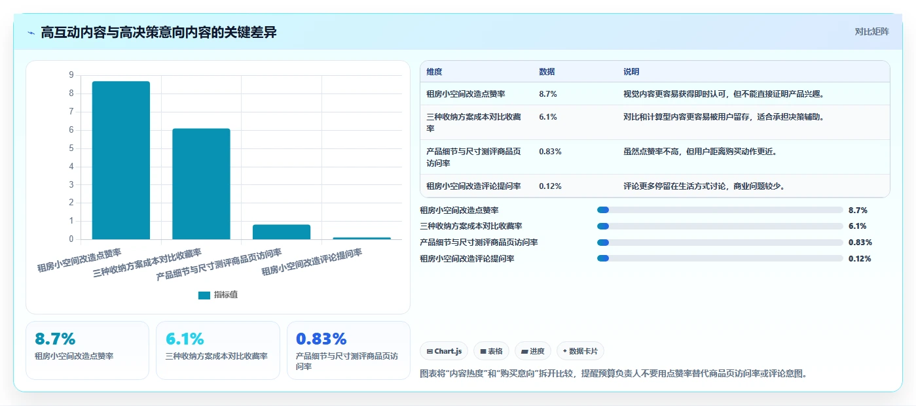Click progress label 三种收纳方案成本对比收藏率
This screenshot has height=406, width=916.
click(471, 226)
